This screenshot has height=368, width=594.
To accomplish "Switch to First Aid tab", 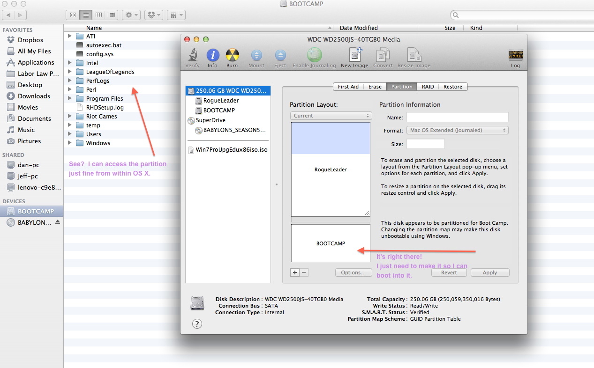I will [x=348, y=87].
